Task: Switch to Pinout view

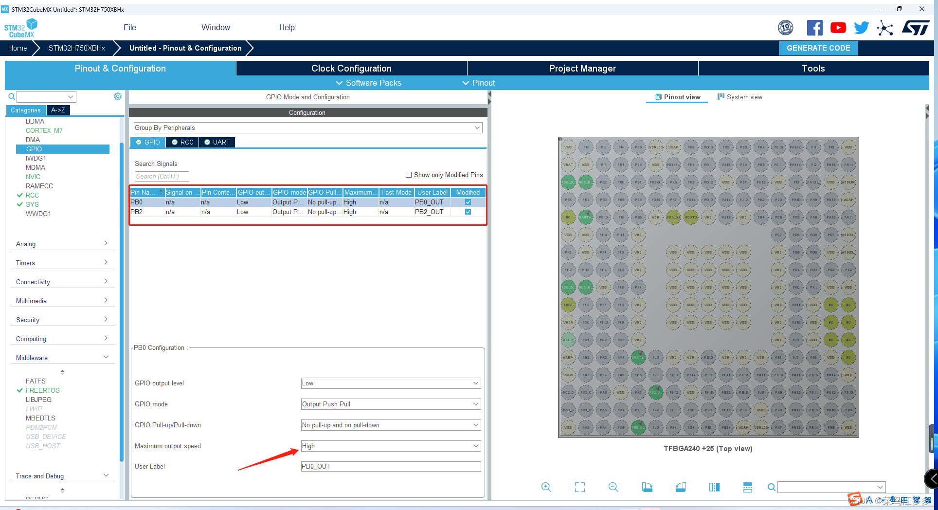Action: click(677, 97)
